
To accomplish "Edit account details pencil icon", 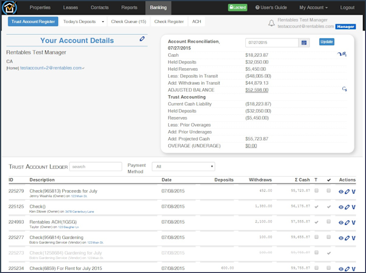I will pyautogui.click(x=142, y=39).
